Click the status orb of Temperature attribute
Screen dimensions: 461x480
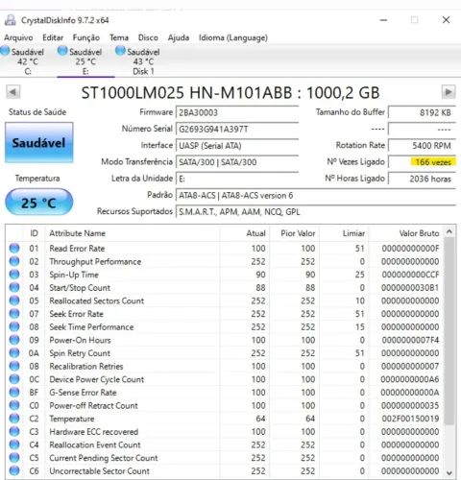pos(14,419)
